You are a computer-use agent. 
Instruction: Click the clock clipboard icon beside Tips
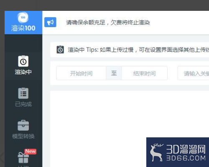point(60,50)
